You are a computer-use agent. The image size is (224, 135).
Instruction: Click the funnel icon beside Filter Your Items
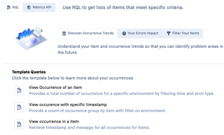point(169,33)
